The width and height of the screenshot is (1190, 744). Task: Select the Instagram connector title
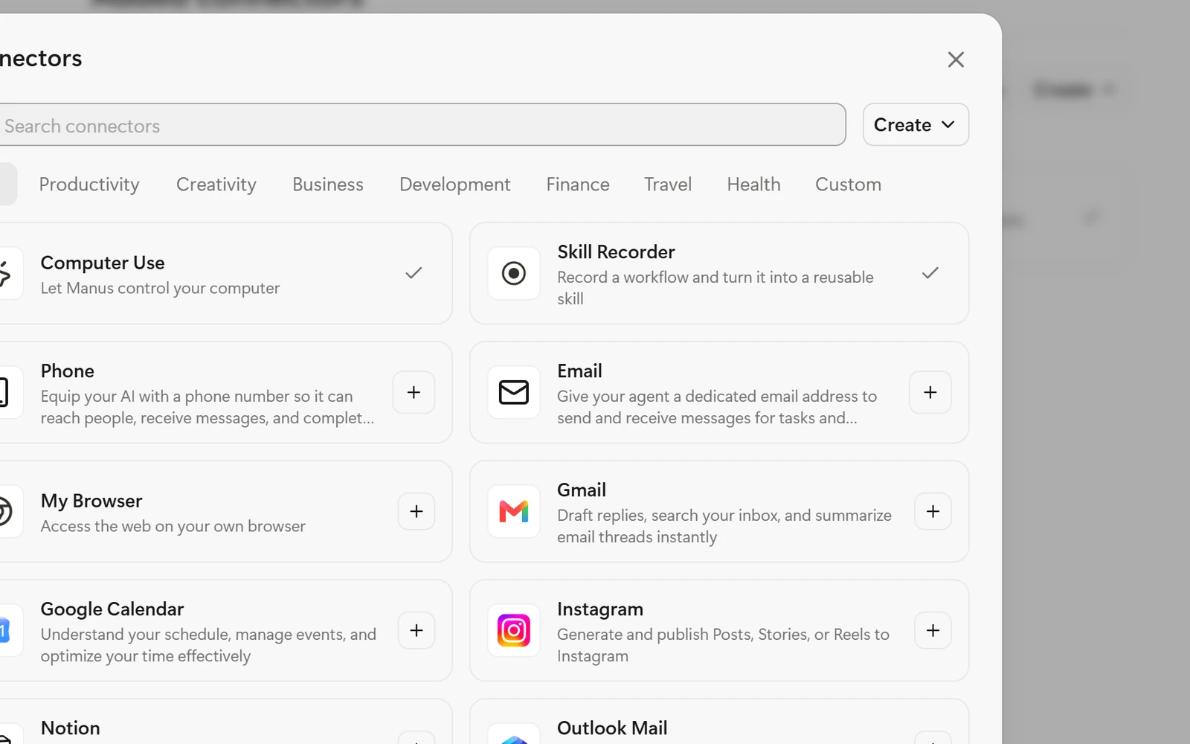pyautogui.click(x=600, y=609)
